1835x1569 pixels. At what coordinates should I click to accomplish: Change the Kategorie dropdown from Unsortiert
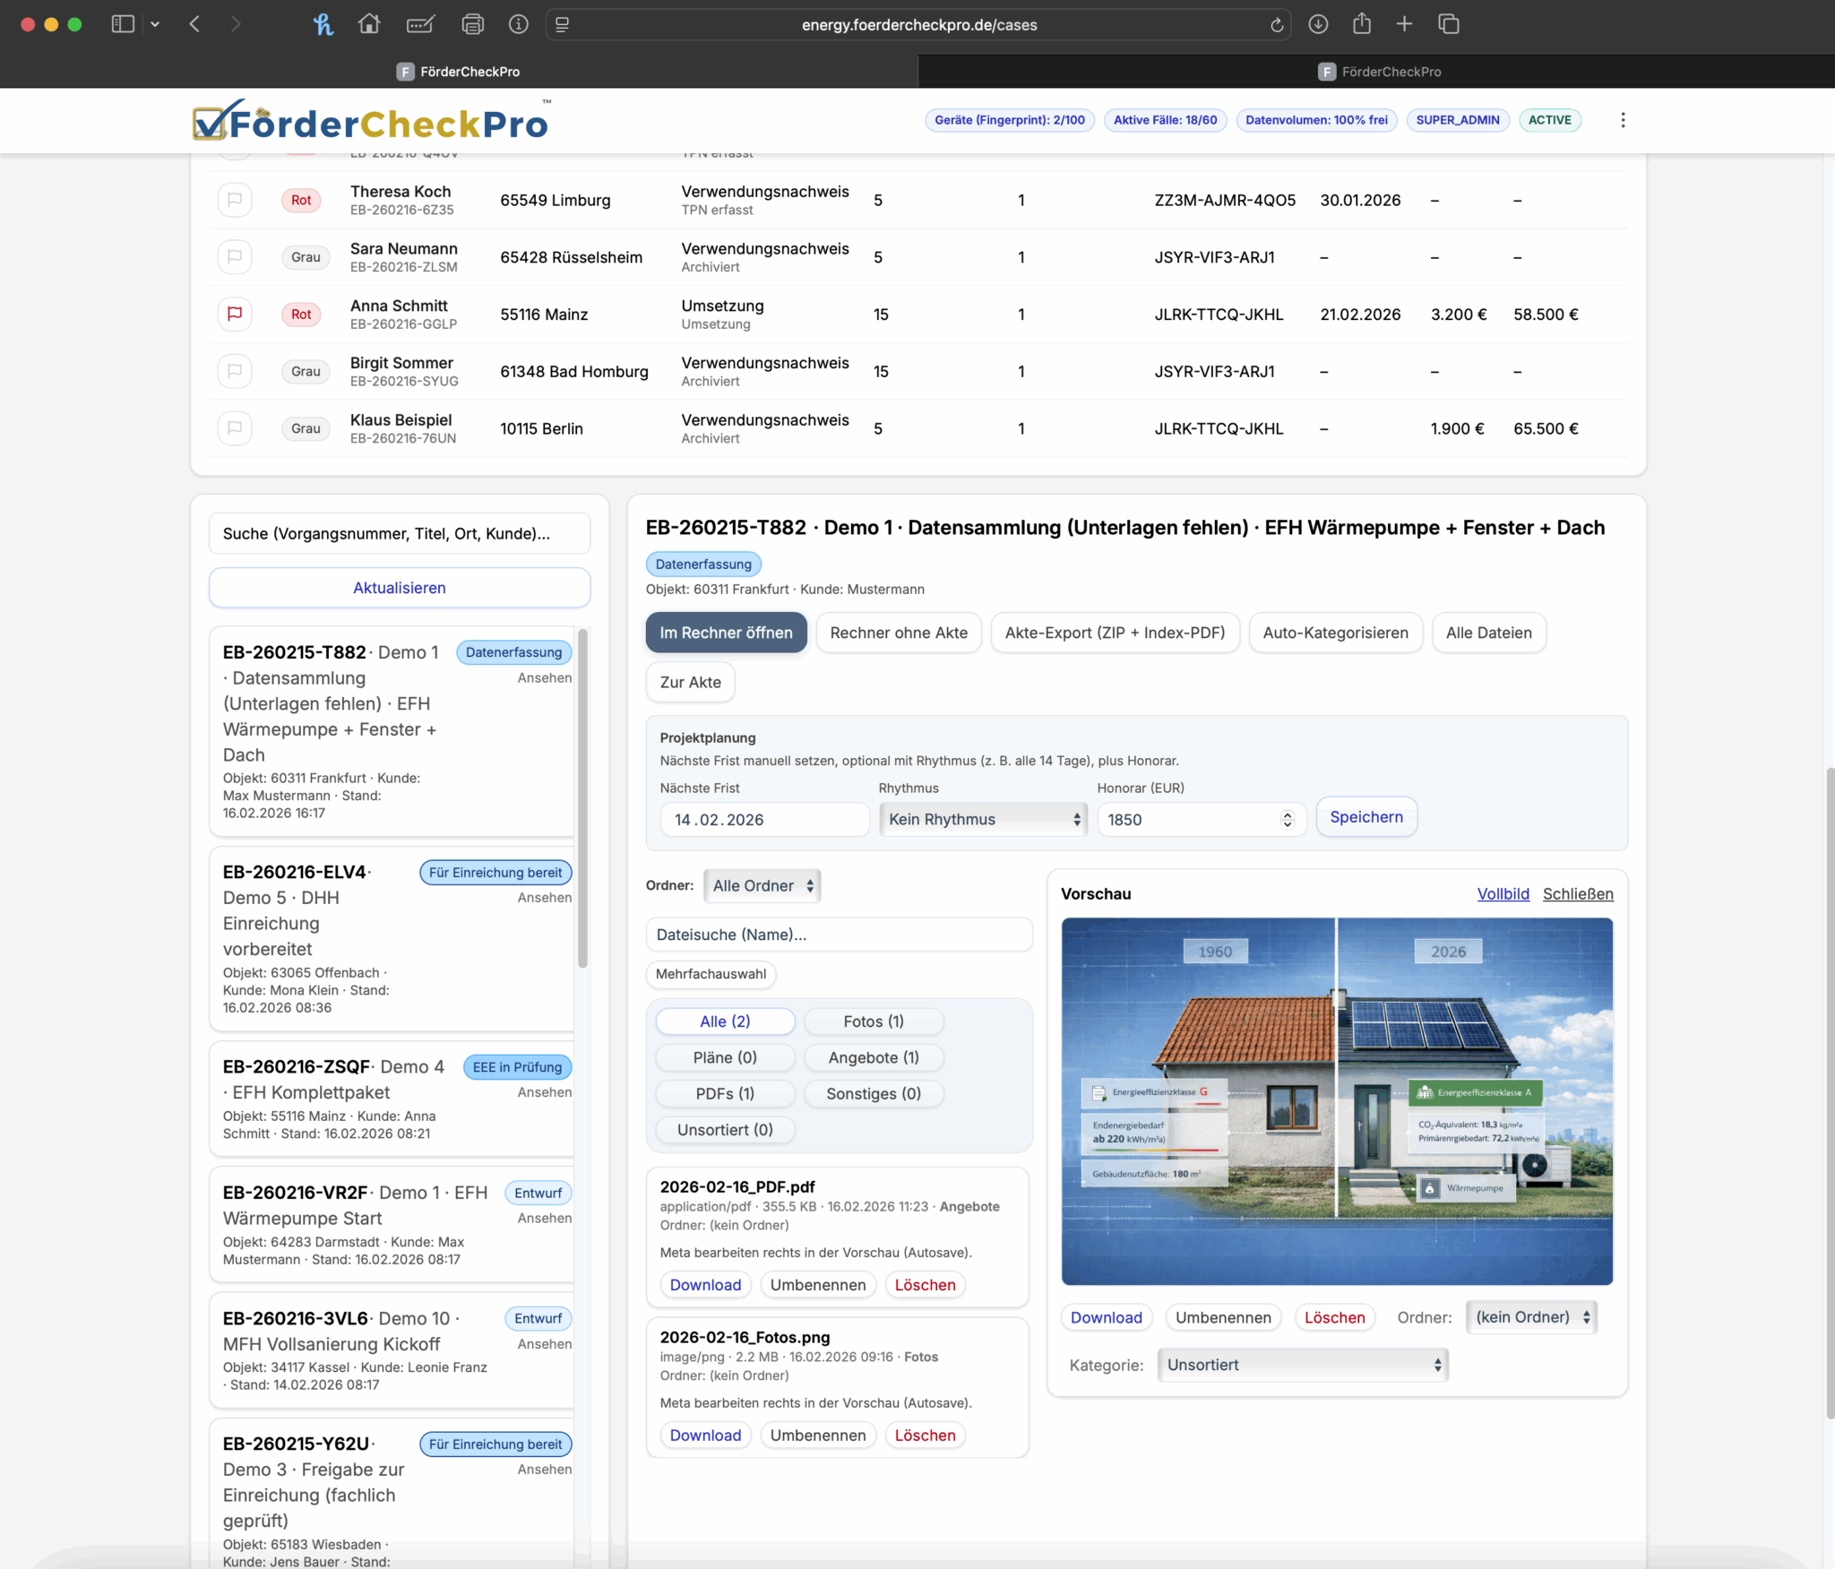point(1301,1365)
